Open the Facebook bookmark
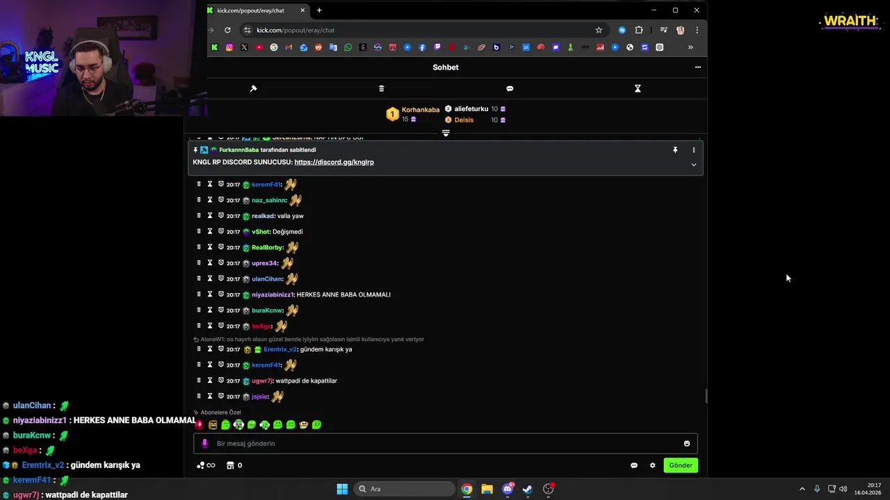This screenshot has height=500, width=890. (x=422, y=47)
